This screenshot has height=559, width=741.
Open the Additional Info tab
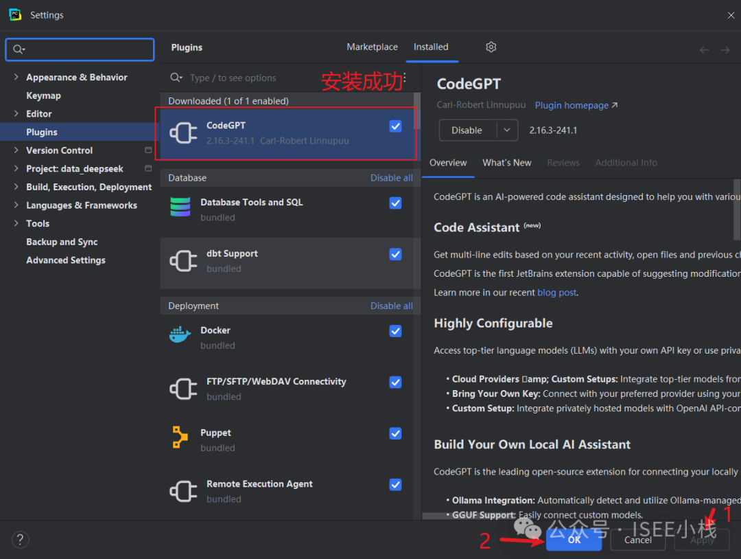click(626, 163)
